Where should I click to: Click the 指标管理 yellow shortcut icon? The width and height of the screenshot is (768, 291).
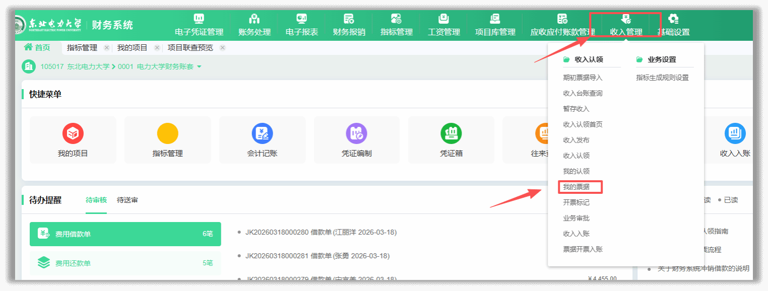(x=167, y=133)
